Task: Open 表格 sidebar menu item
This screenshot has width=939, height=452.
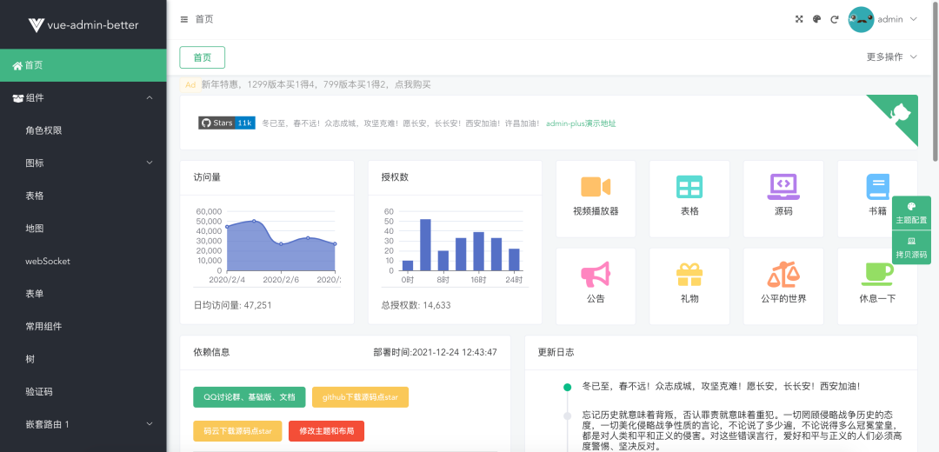Action: 83,196
